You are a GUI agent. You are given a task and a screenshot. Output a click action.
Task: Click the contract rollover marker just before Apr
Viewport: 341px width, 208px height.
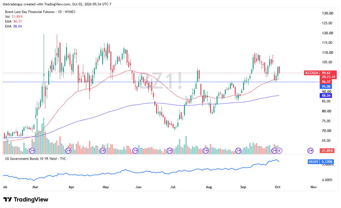[68, 151]
